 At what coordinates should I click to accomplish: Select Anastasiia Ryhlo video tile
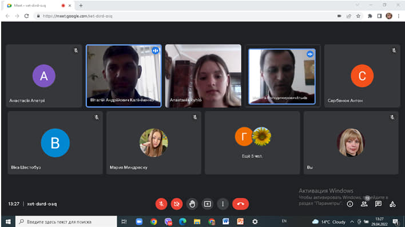[203, 75]
